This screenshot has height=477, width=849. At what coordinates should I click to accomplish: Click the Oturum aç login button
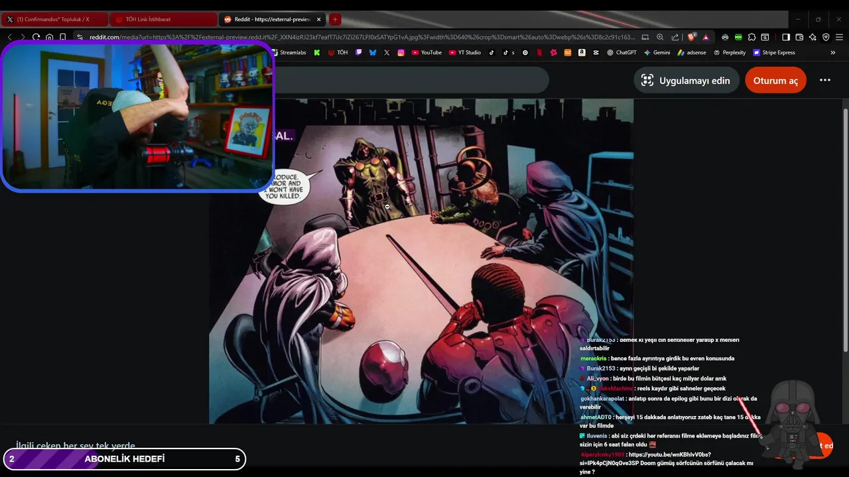coord(775,80)
